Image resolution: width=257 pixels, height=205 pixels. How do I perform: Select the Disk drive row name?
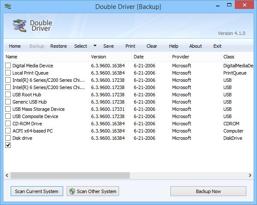pos(22,138)
